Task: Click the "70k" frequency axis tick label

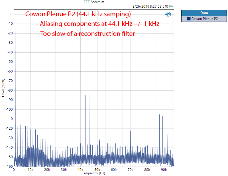Action: coord(131,170)
